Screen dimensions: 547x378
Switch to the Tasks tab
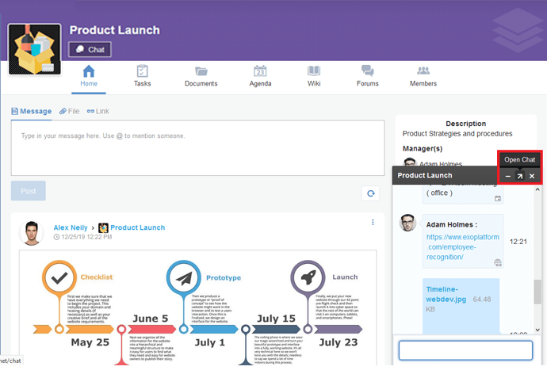tap(143, 76)
